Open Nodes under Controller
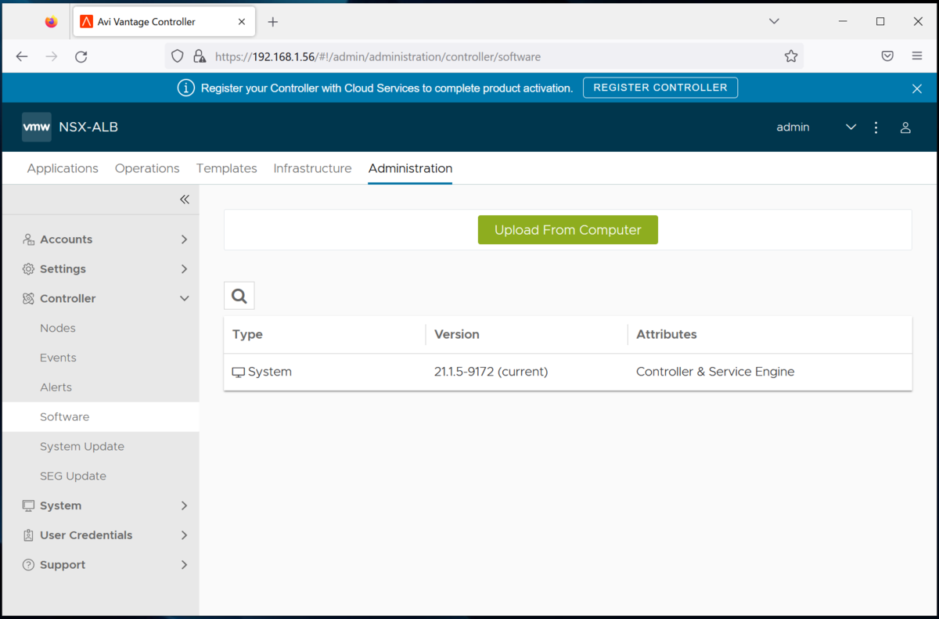The height and width of the screenshot is (619, 939). [58, 328]
